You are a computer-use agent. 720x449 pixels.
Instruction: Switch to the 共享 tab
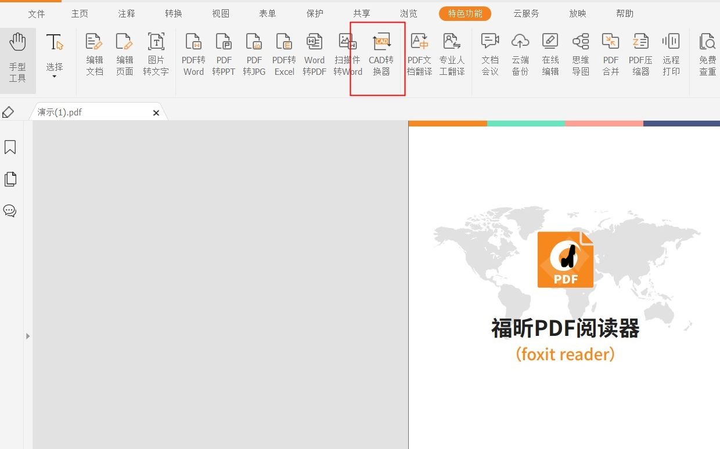(362, 14)
